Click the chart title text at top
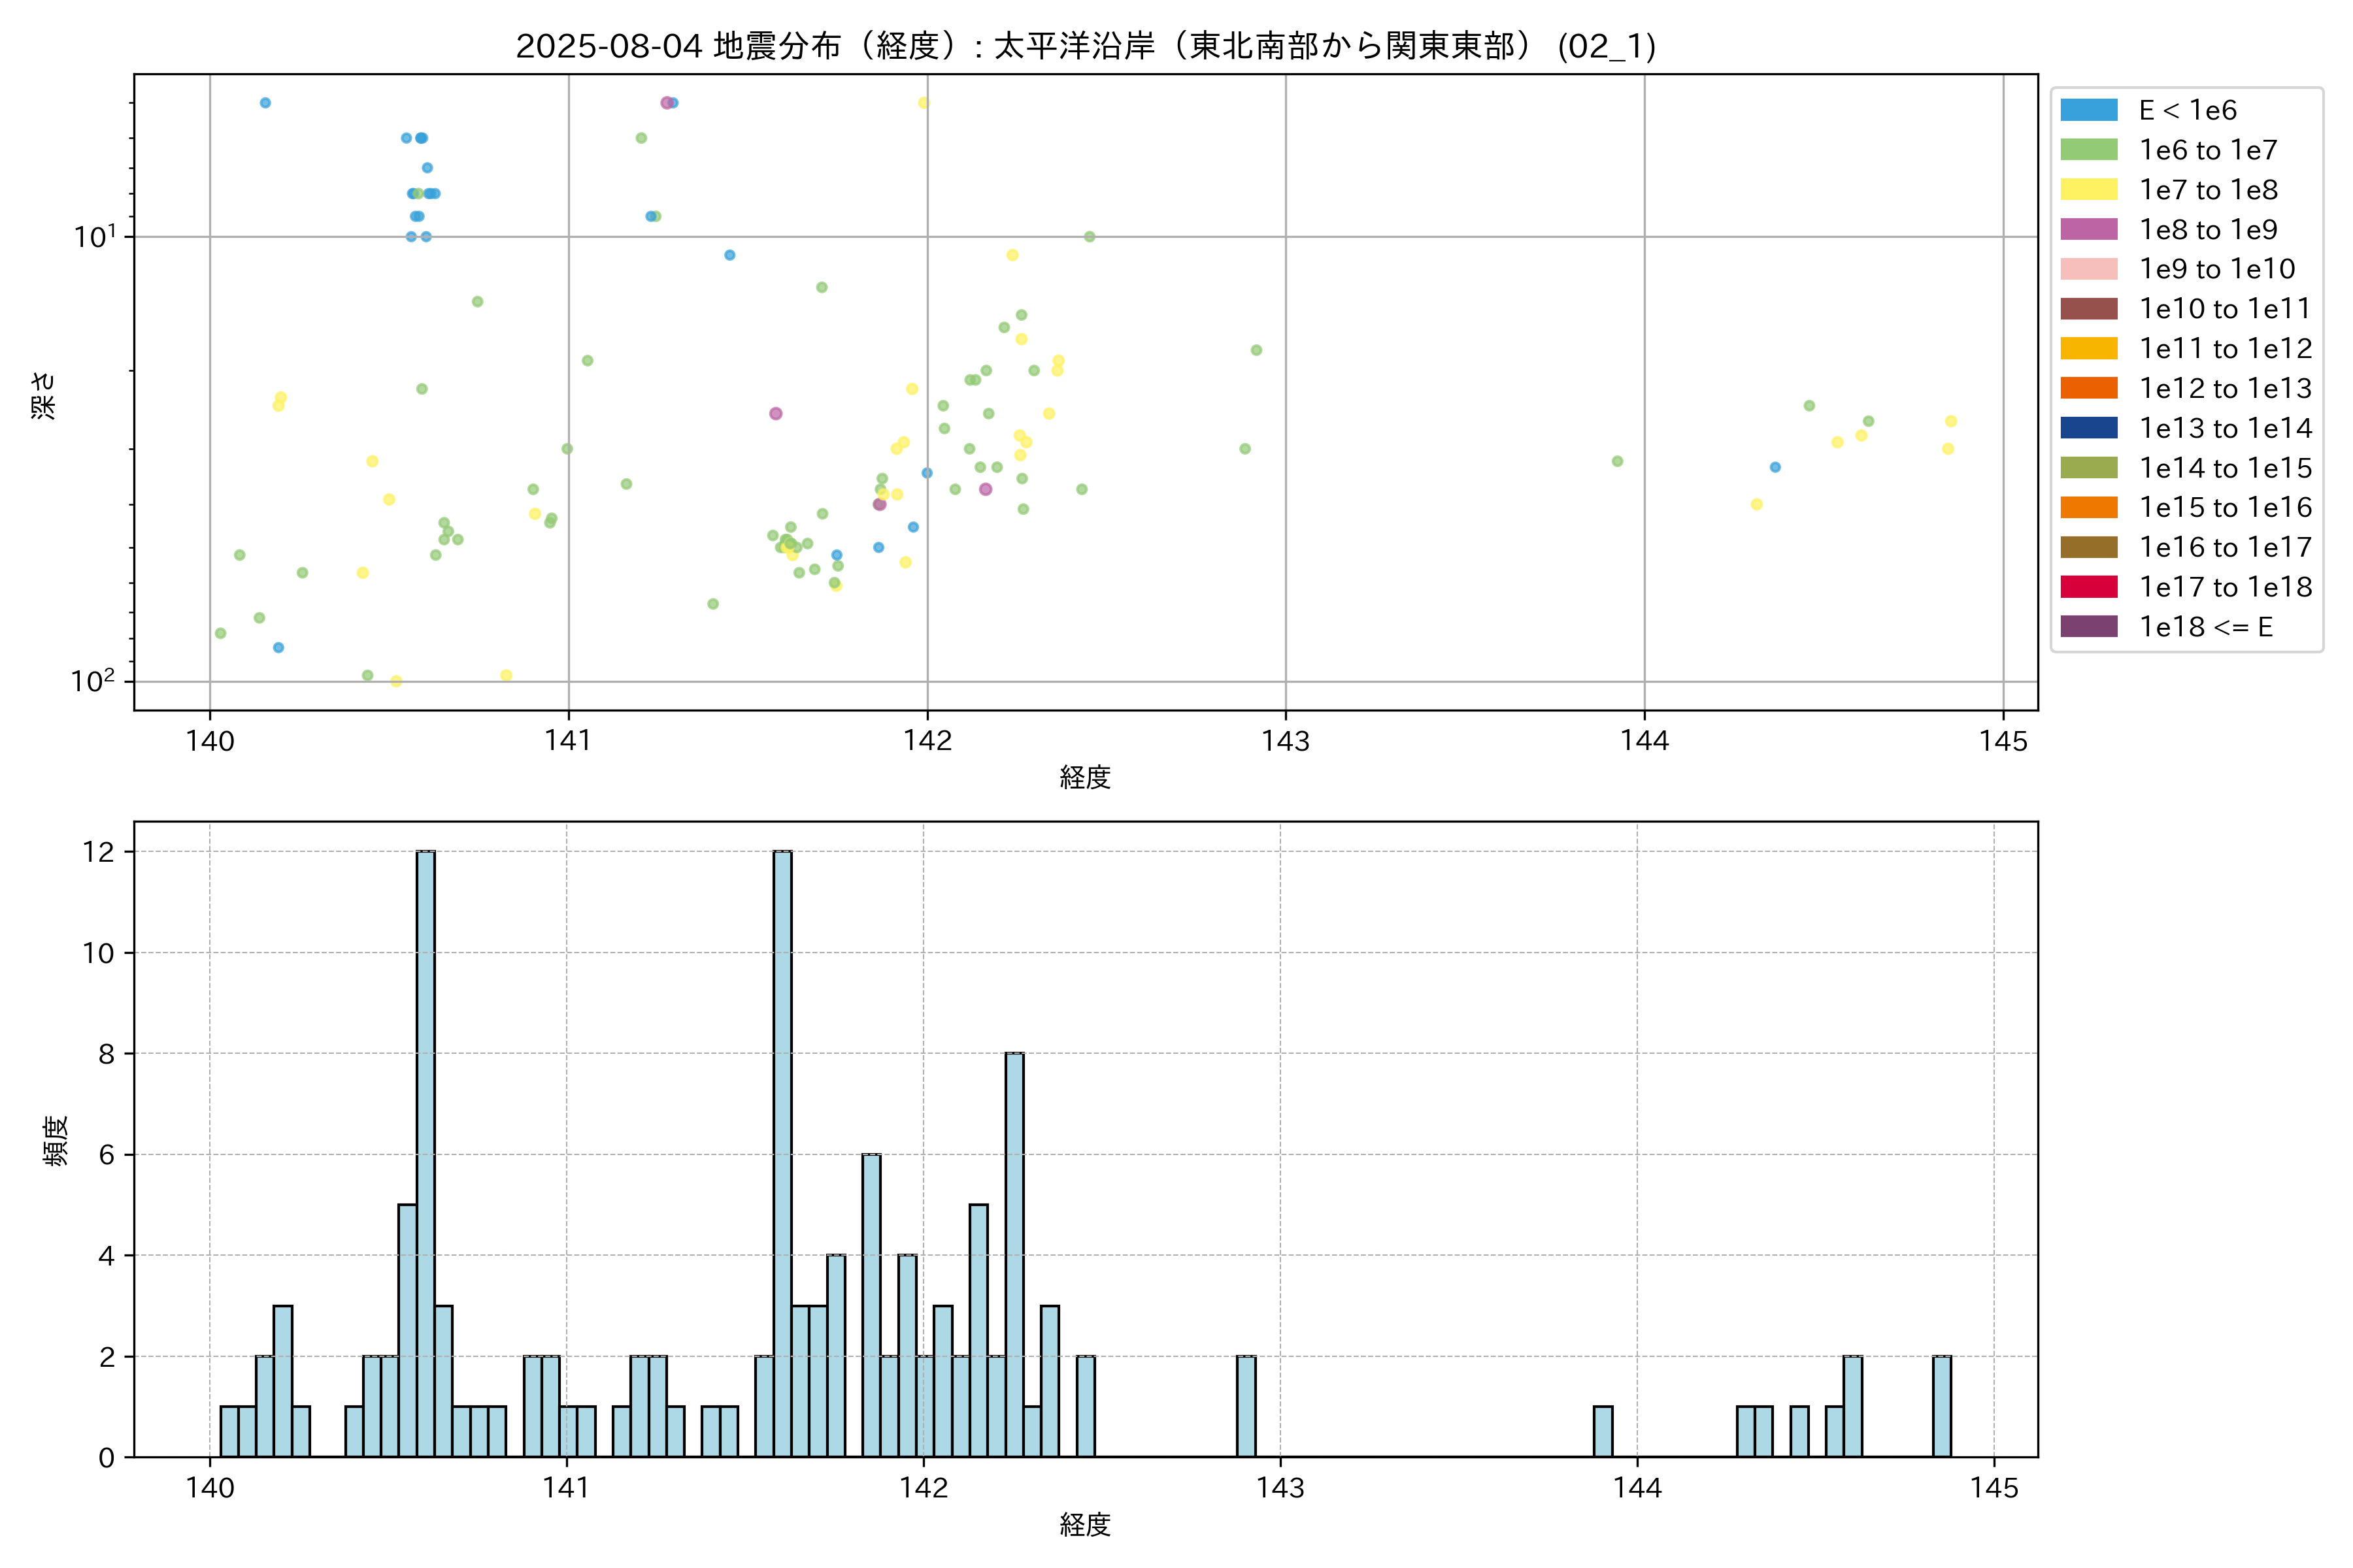The width and height of the screenshot is (2353, 1568). 1086,46
